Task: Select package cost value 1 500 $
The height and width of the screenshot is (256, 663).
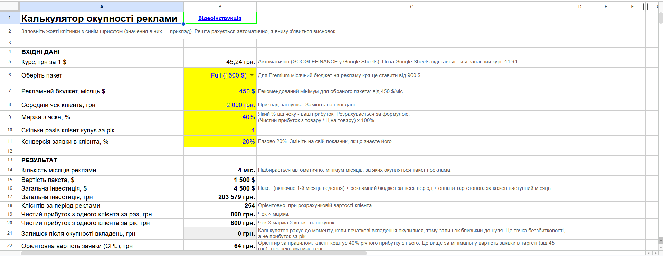Action: 220,180
